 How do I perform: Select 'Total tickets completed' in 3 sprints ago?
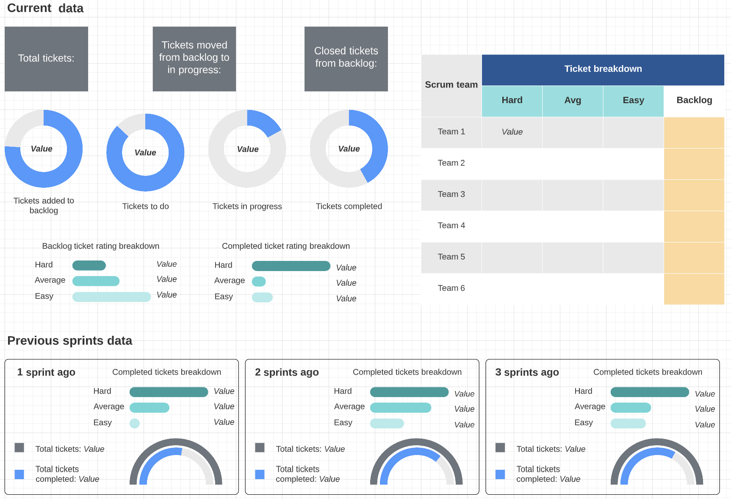pos(548,474)
